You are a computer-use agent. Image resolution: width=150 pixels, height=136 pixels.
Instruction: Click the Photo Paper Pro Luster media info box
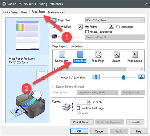coord(28,60)
